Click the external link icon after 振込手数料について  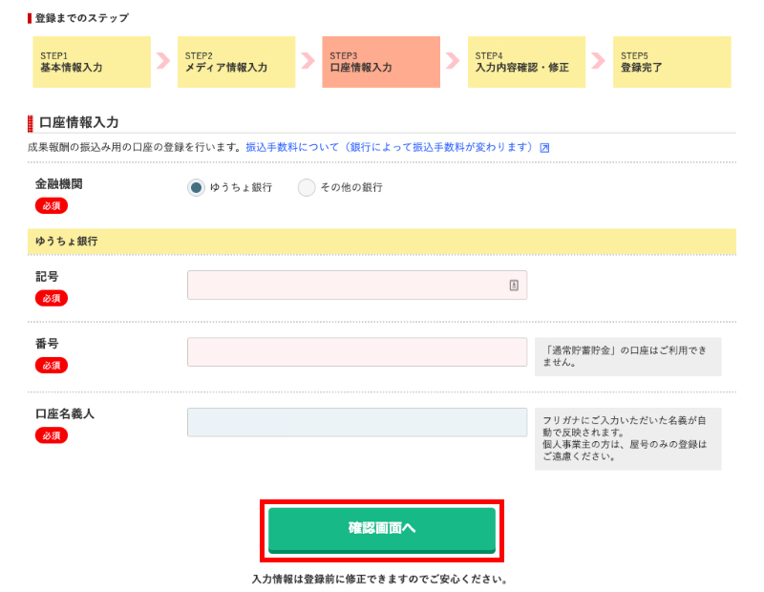(544, 148)
